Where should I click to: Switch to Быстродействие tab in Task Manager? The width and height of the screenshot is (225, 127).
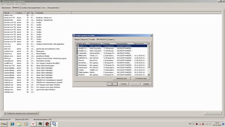(x=34, y=8)
